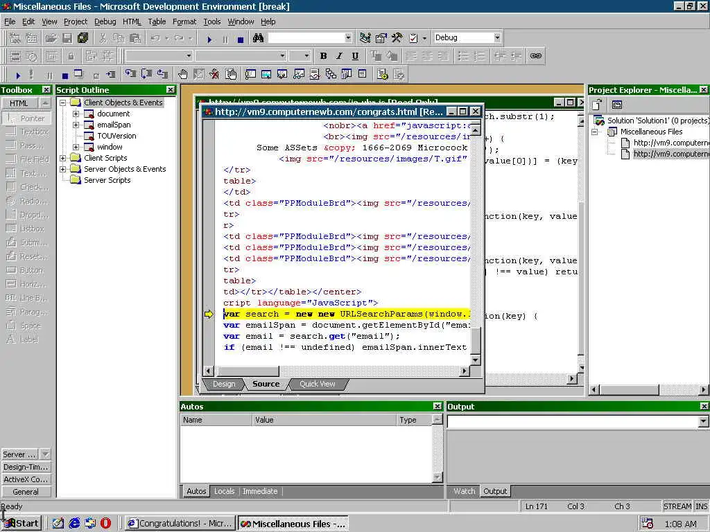Click the Save icon in the toolbar
Viewport: 710px width, 532px height.
click(67, 38)
